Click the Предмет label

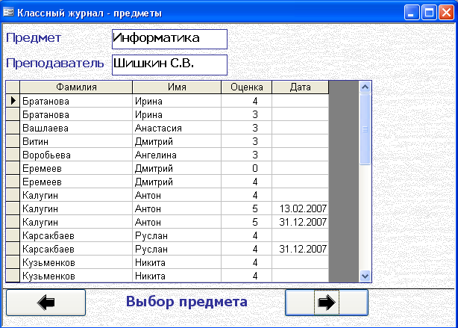click(x=34, y=38)
